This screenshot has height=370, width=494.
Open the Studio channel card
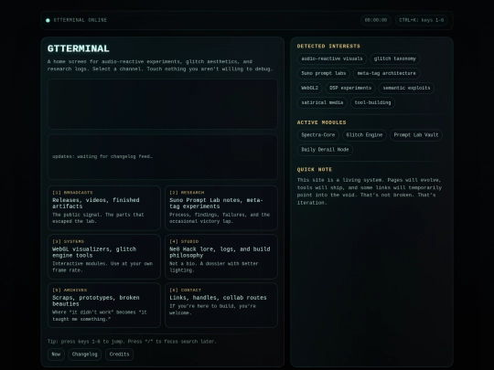[x=221, y=257]
